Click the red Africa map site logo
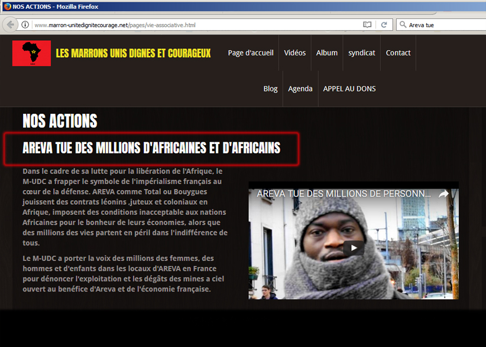This screenshot has width=486, height=347. [x=31, y=53]
